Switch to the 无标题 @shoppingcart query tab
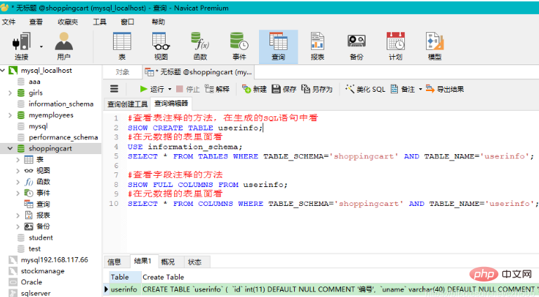Image resolution: width=539 pixels, height=297 pixels. (x=199, y=72)
